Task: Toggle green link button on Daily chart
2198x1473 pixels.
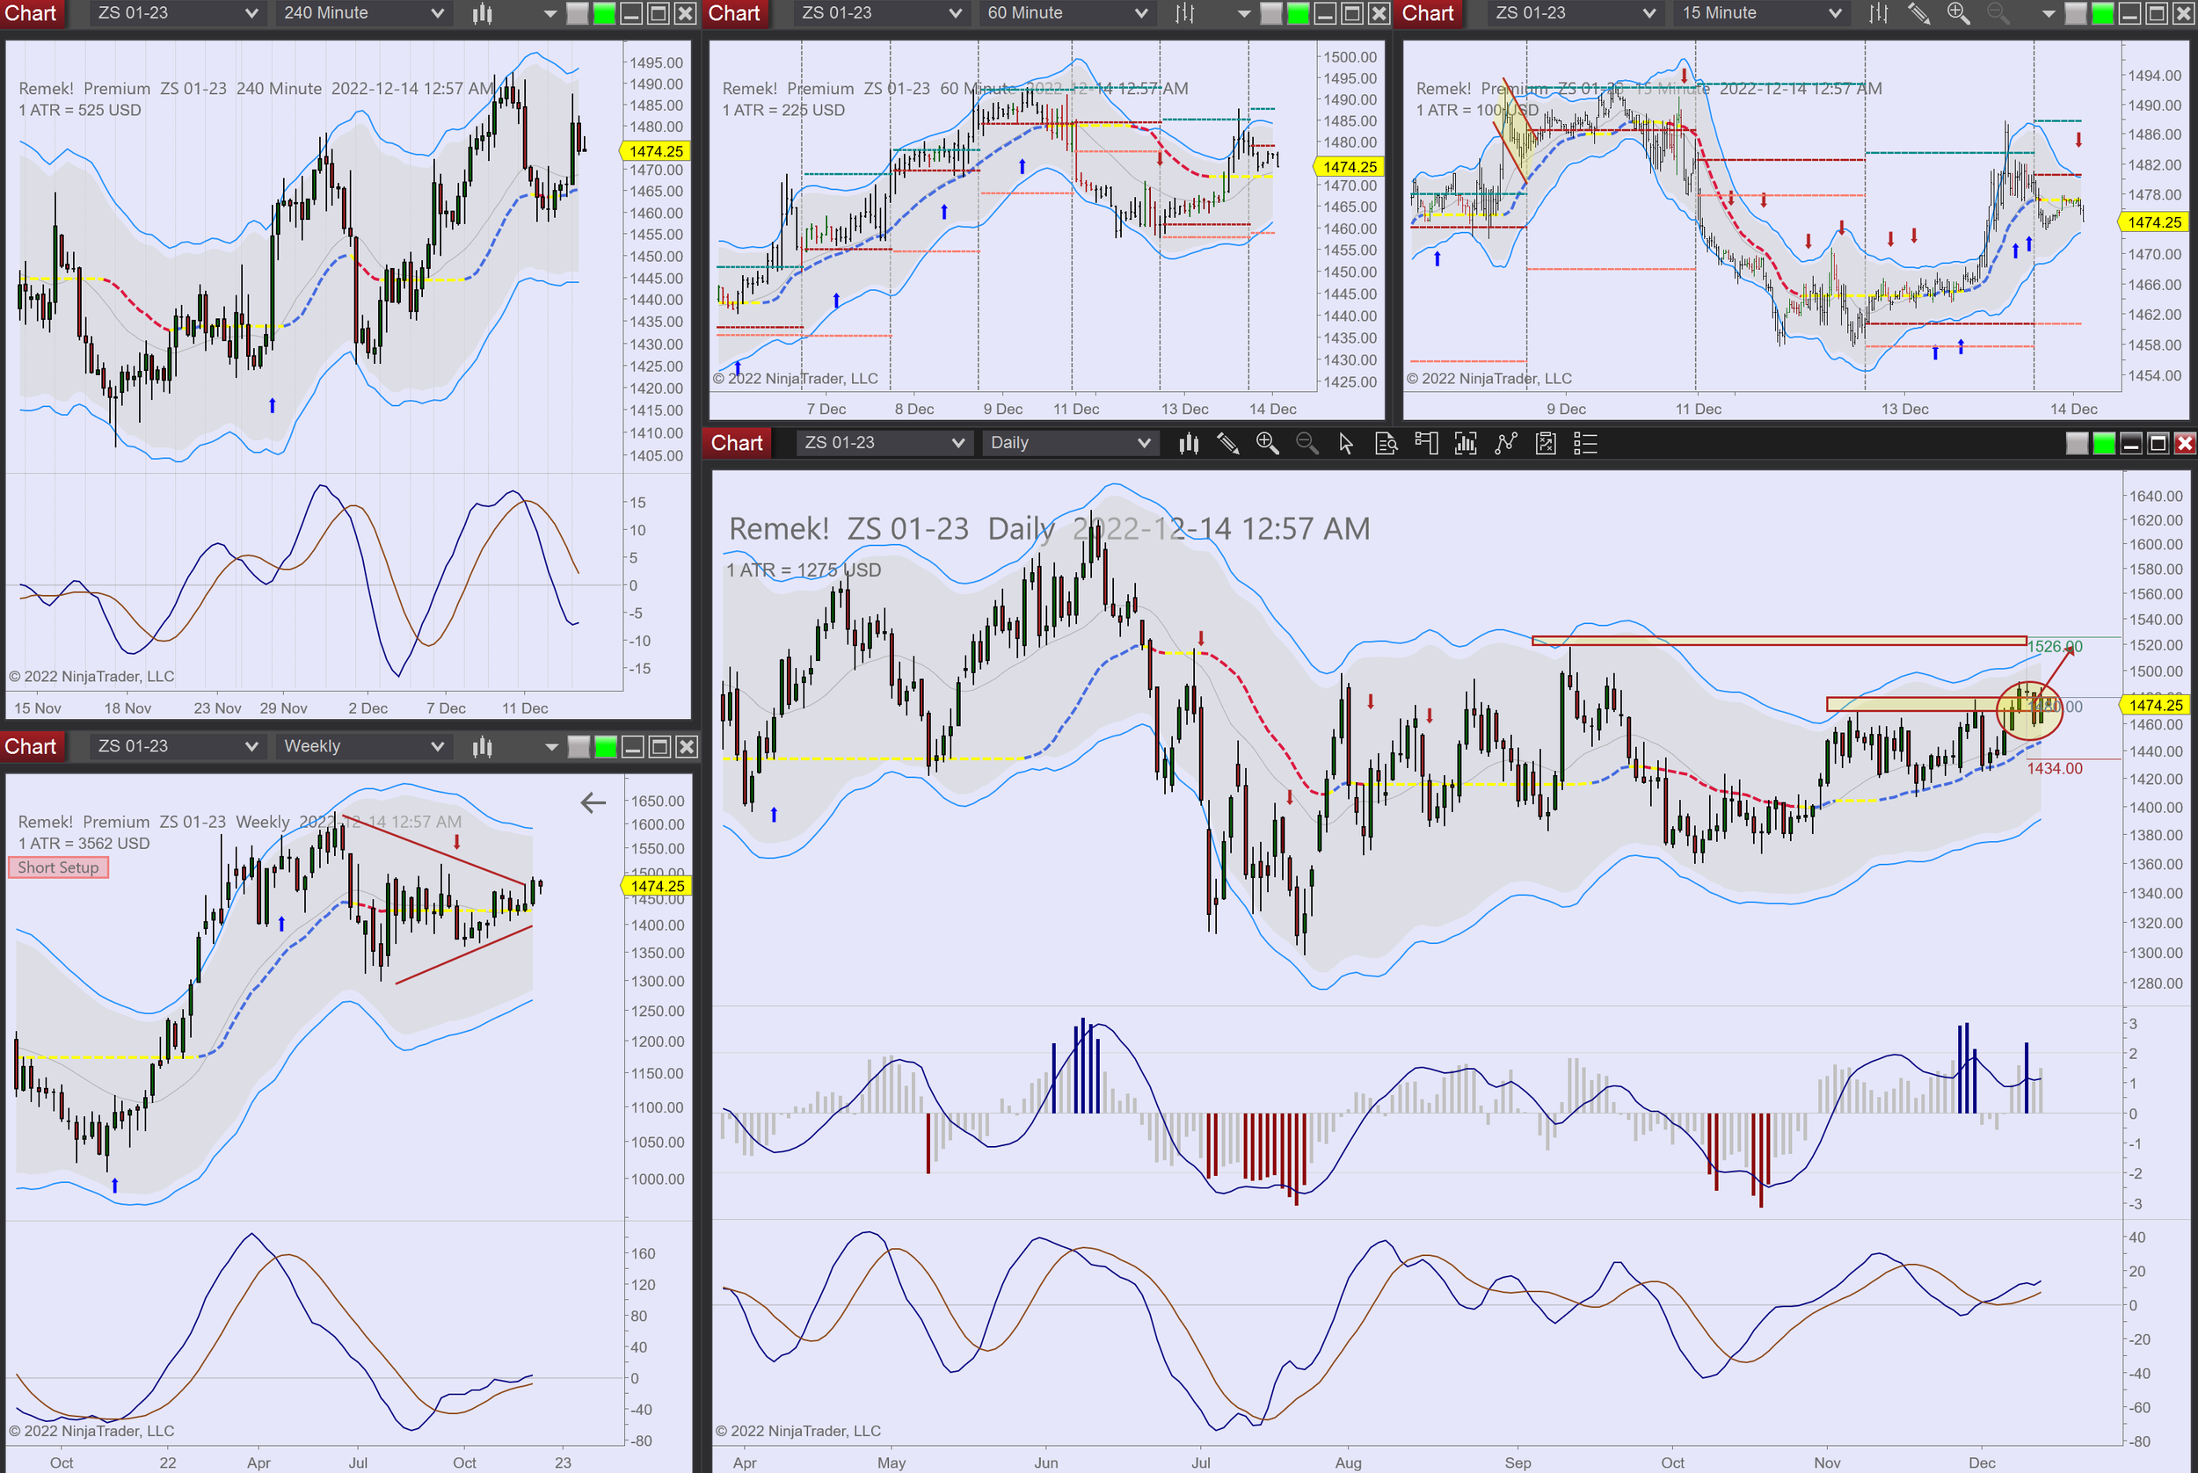Action: point(2104,444)
